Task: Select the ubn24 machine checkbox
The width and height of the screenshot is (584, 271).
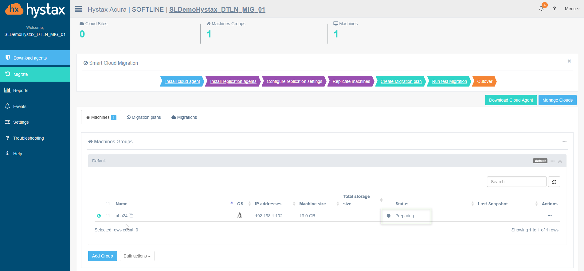Action: (108, 216)
